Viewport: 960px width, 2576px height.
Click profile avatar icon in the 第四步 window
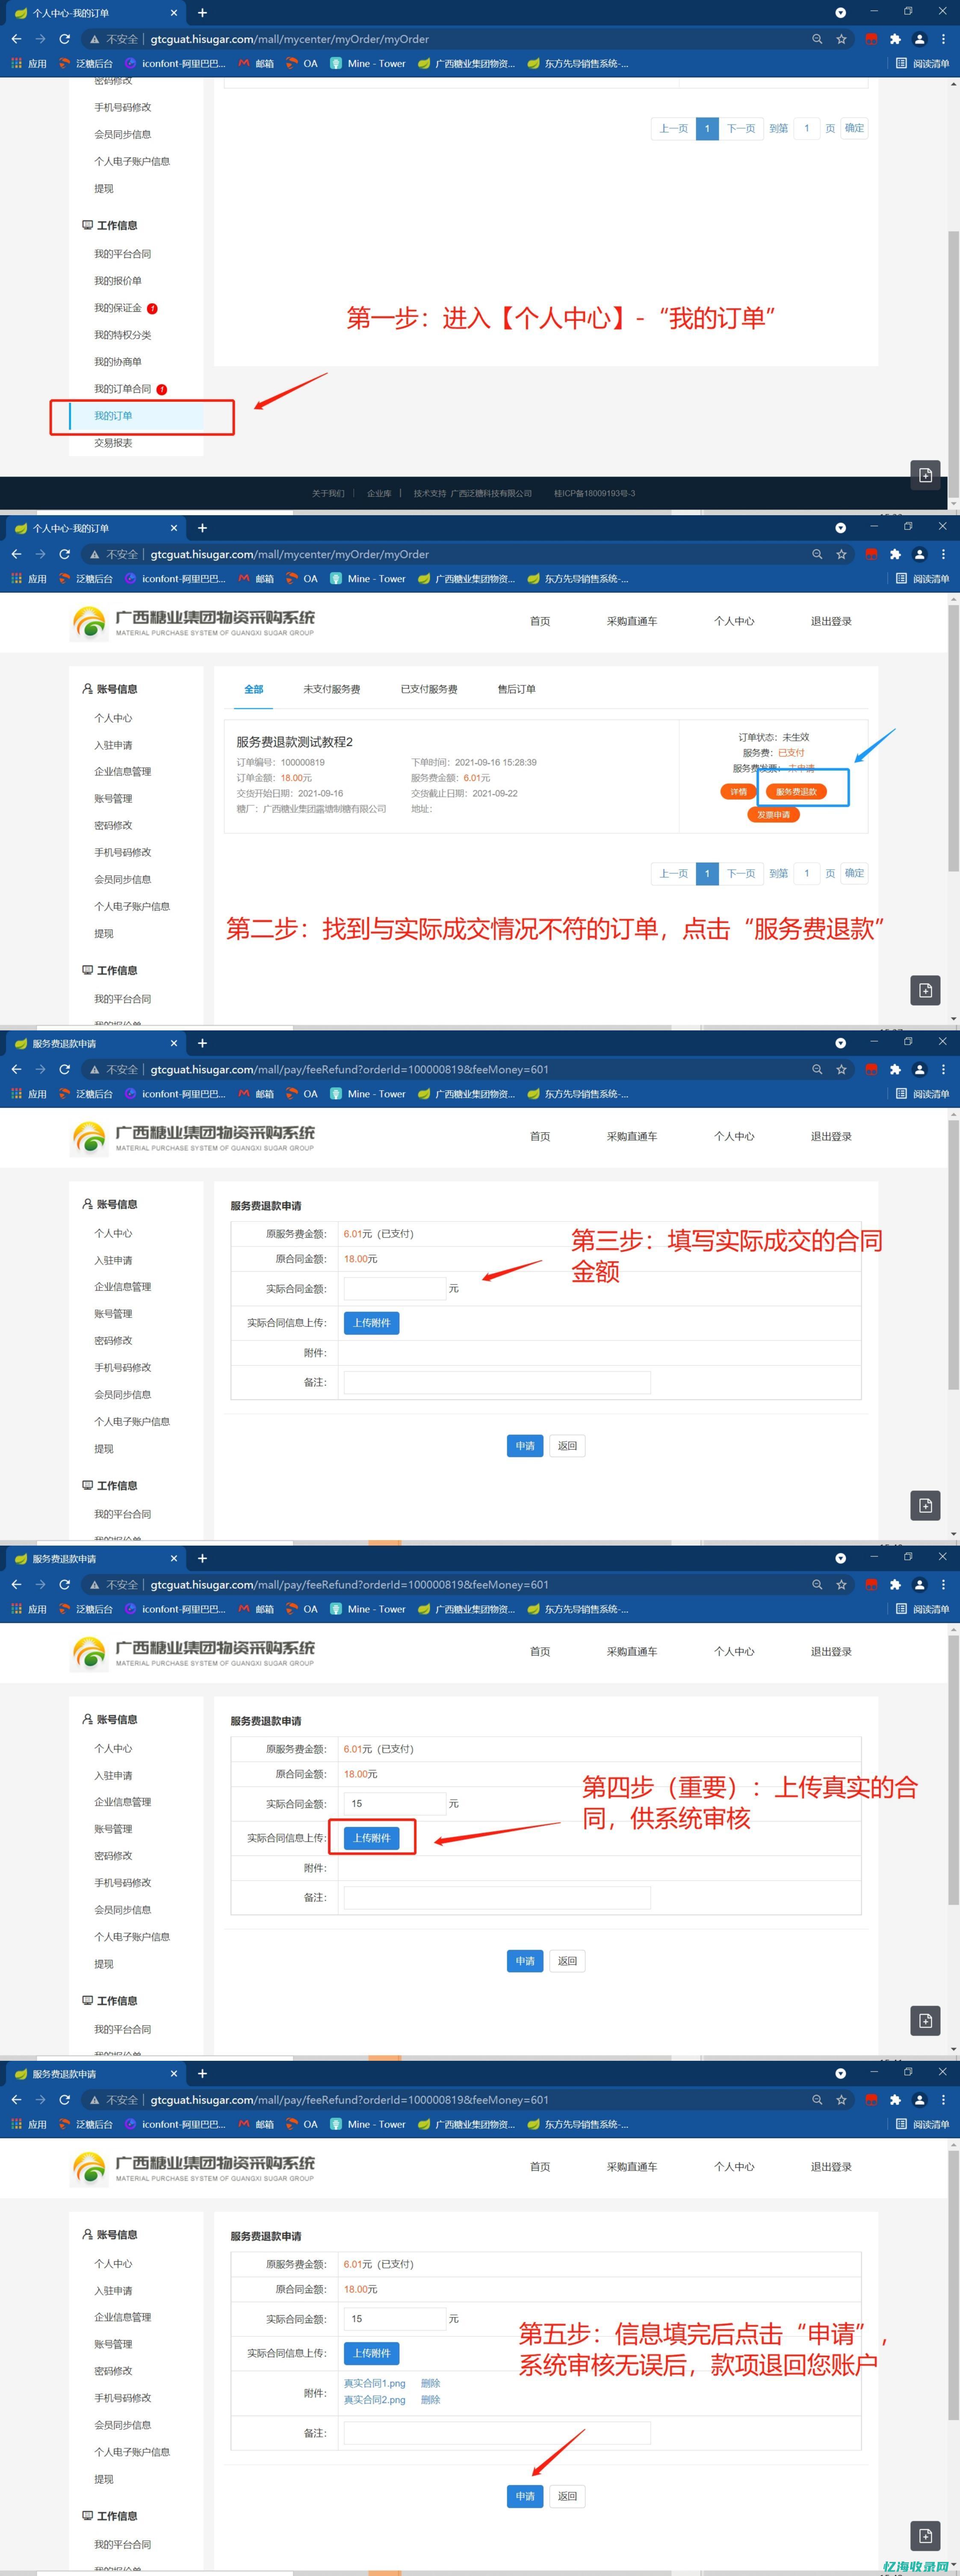point(920,1584)
